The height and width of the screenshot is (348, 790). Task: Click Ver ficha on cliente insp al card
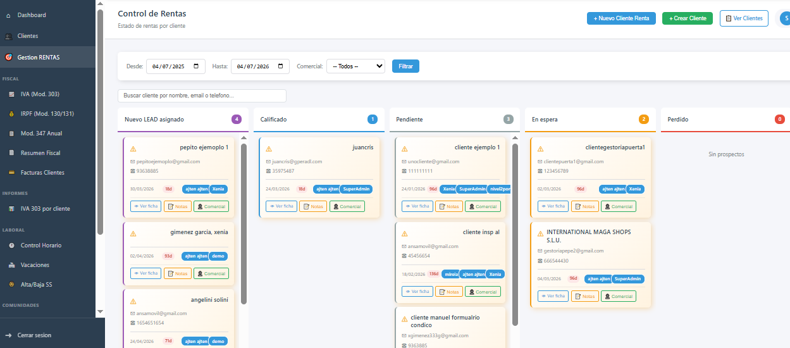coord(417,292)
